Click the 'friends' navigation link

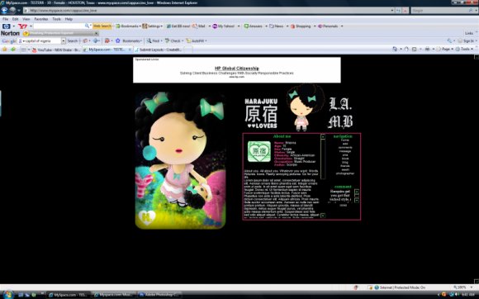345,166
